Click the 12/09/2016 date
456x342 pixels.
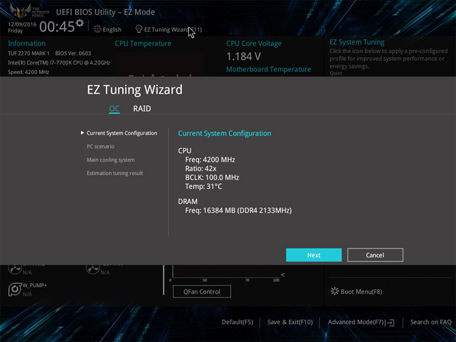click(x=22, y=24)
